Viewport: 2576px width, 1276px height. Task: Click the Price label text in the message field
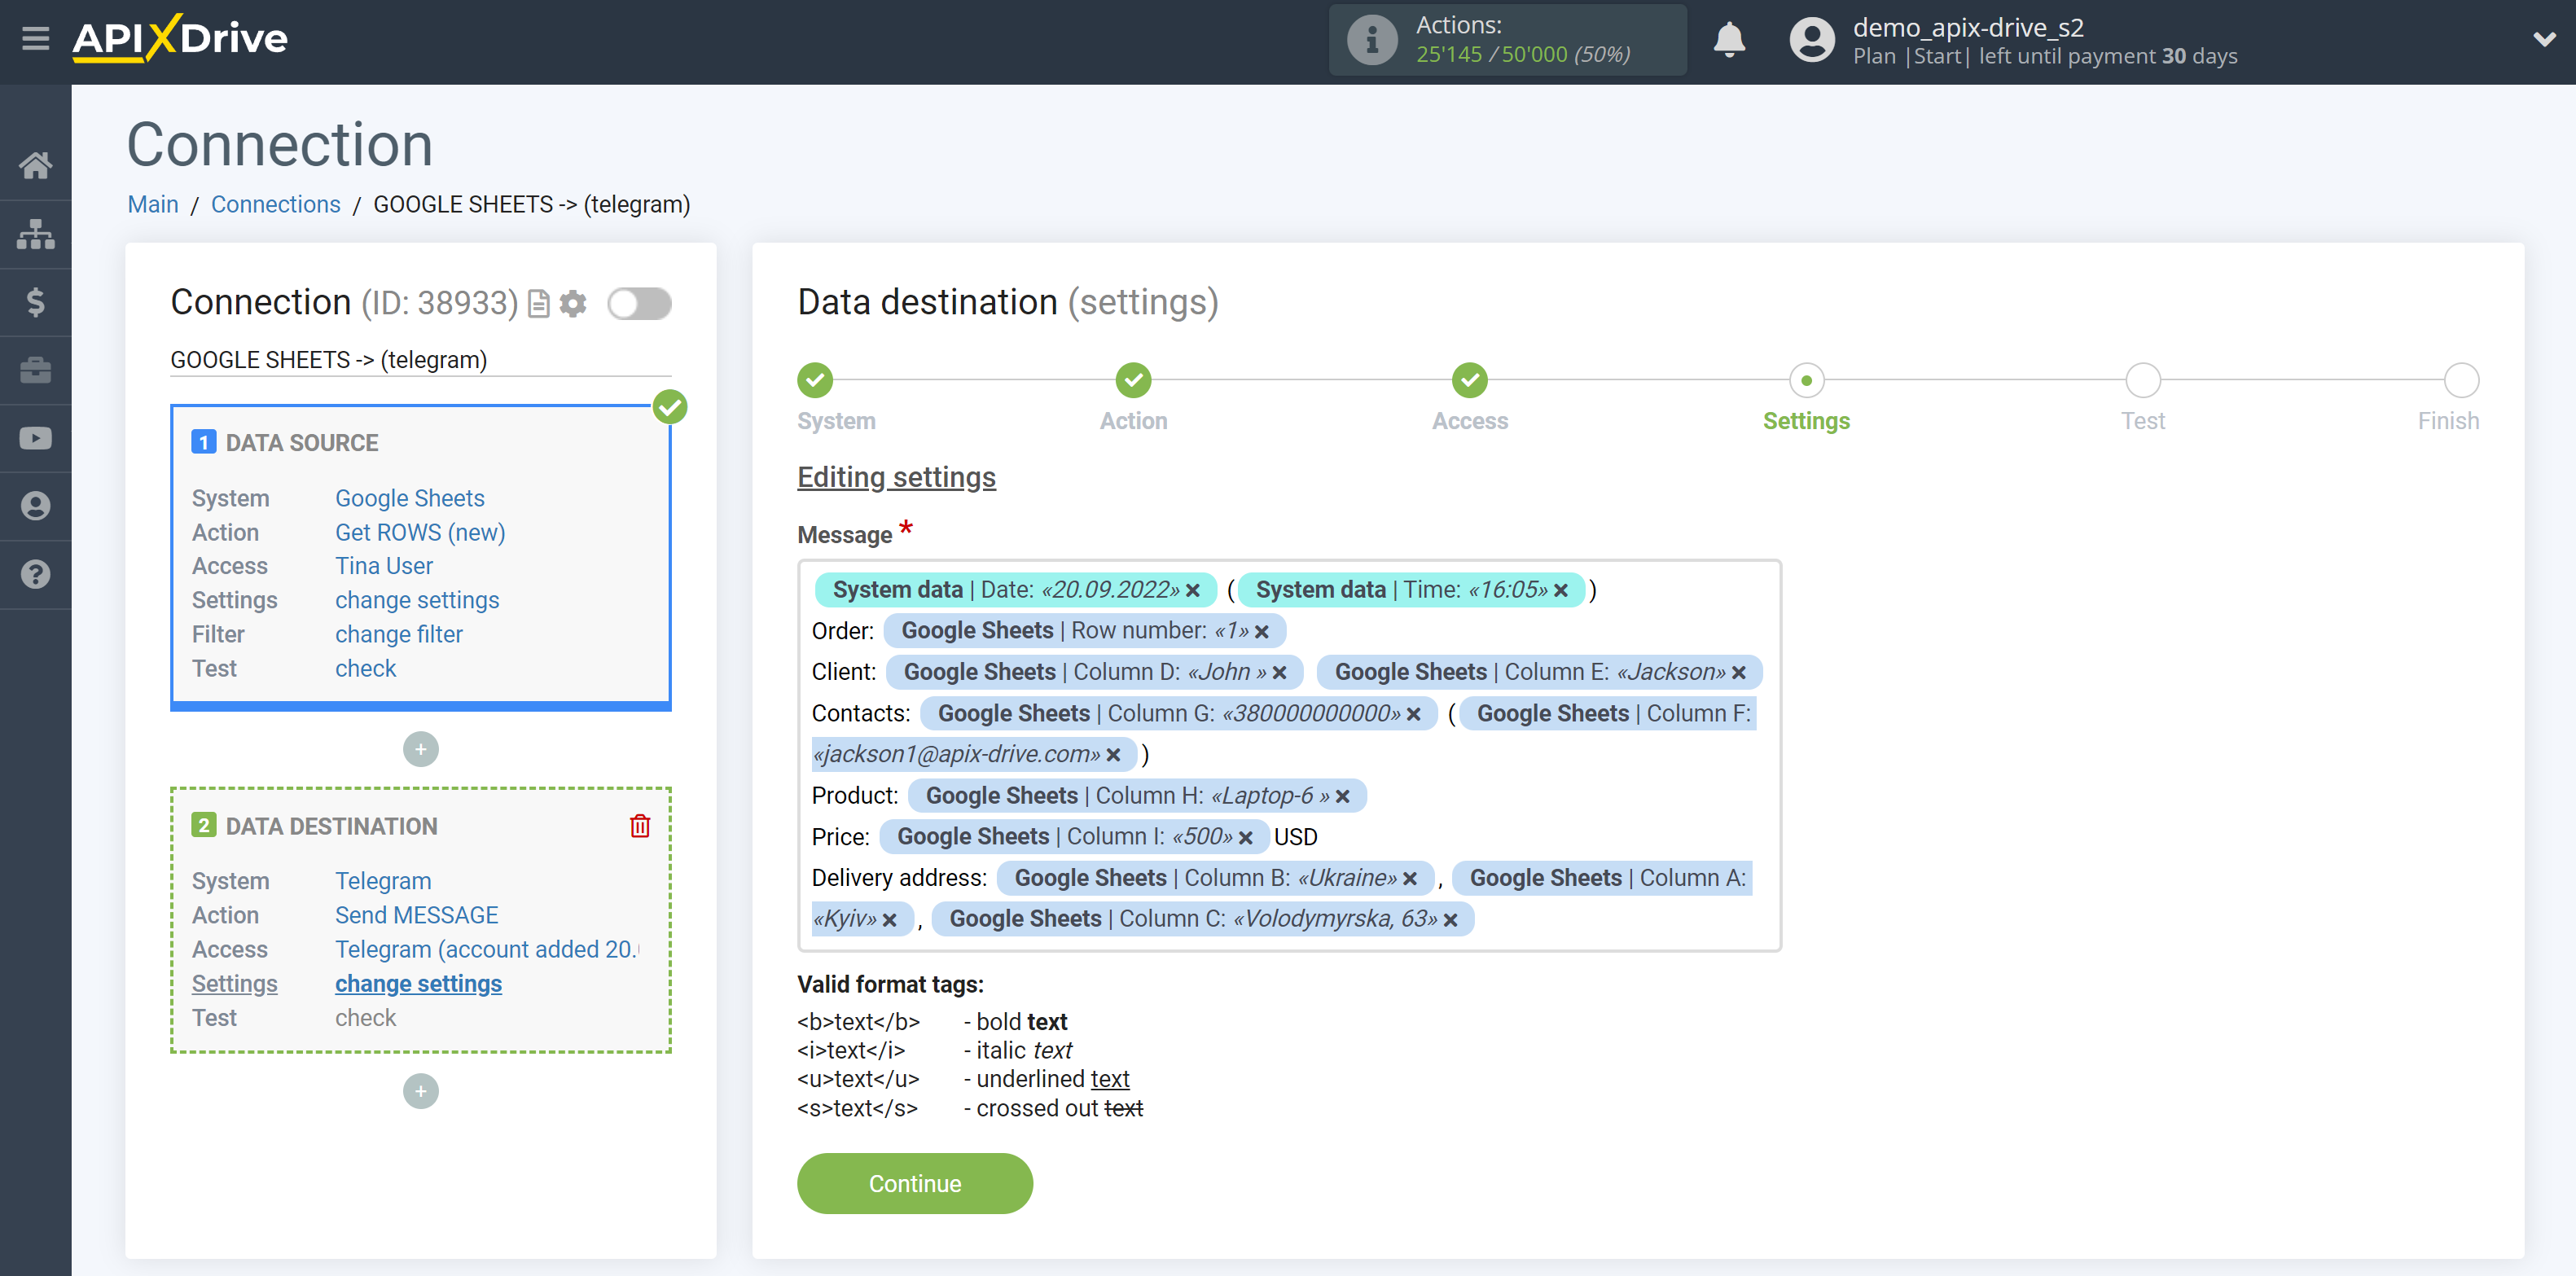click(840, 837)
